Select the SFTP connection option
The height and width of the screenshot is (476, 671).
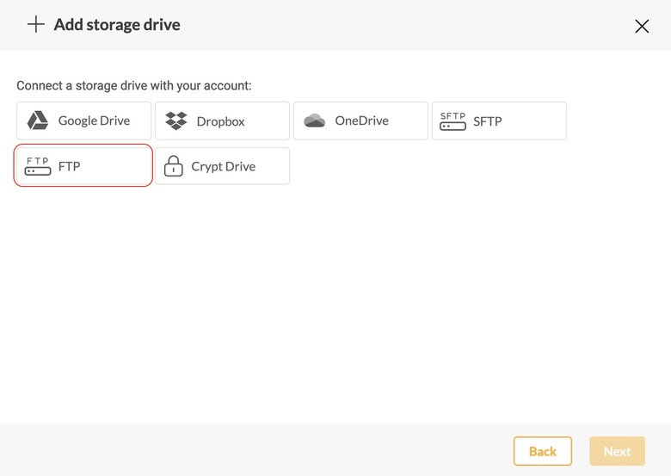499,121
